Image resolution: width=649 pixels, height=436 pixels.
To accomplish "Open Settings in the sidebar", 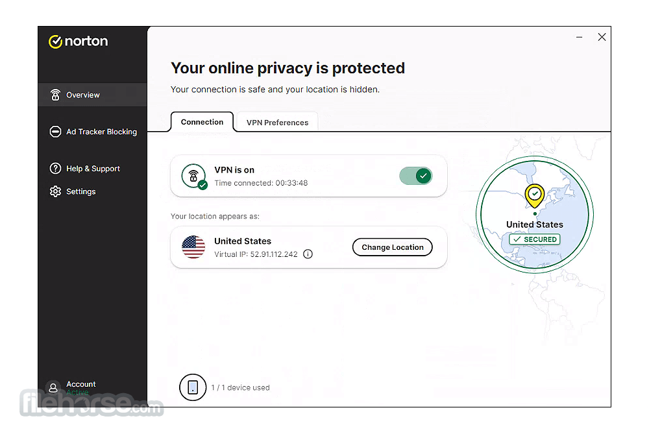I will click(92, 191).
